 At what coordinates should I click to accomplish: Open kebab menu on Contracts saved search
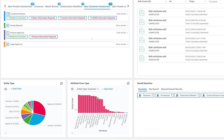coord(171,95)
